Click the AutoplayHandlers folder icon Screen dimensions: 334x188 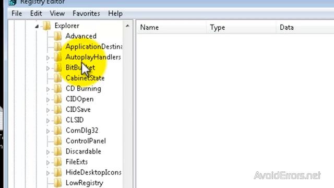tap(58, 57)
